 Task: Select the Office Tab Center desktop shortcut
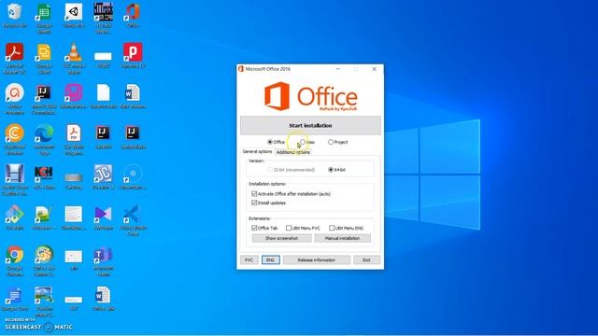[44, 260]
